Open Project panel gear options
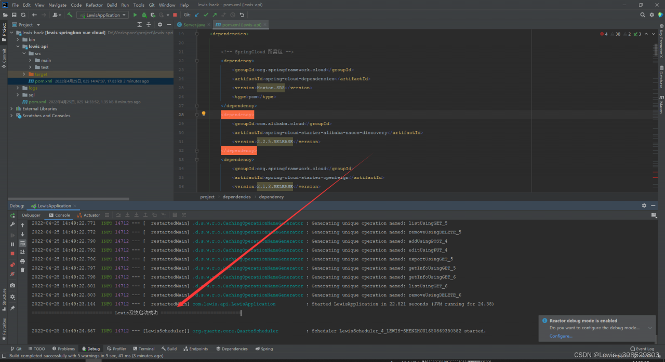The width and height of the screenshot is (665, 362). click(160, 24)
